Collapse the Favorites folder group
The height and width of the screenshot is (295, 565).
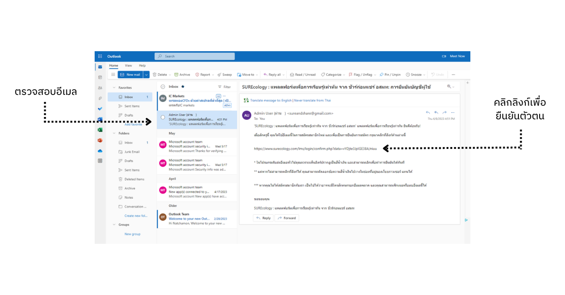[x=114, y=88]
